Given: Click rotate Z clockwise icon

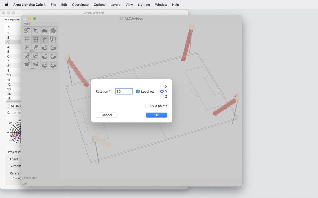Looking at the screenshot, I should (x=53, y=65).
